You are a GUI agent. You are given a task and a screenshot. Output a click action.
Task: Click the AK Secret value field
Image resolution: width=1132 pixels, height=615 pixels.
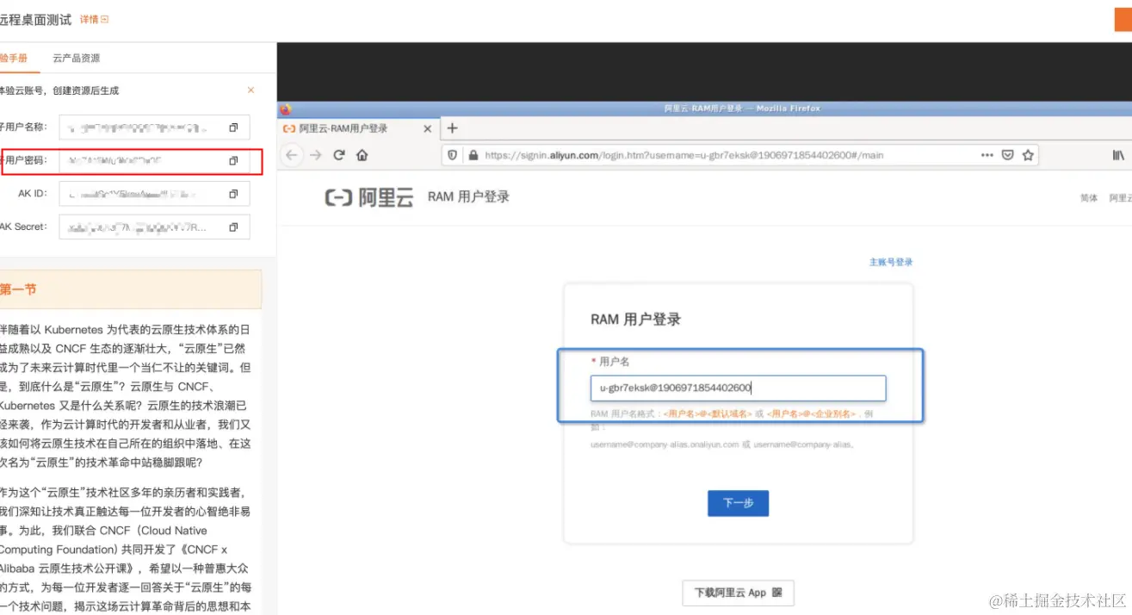click(155, 227)
